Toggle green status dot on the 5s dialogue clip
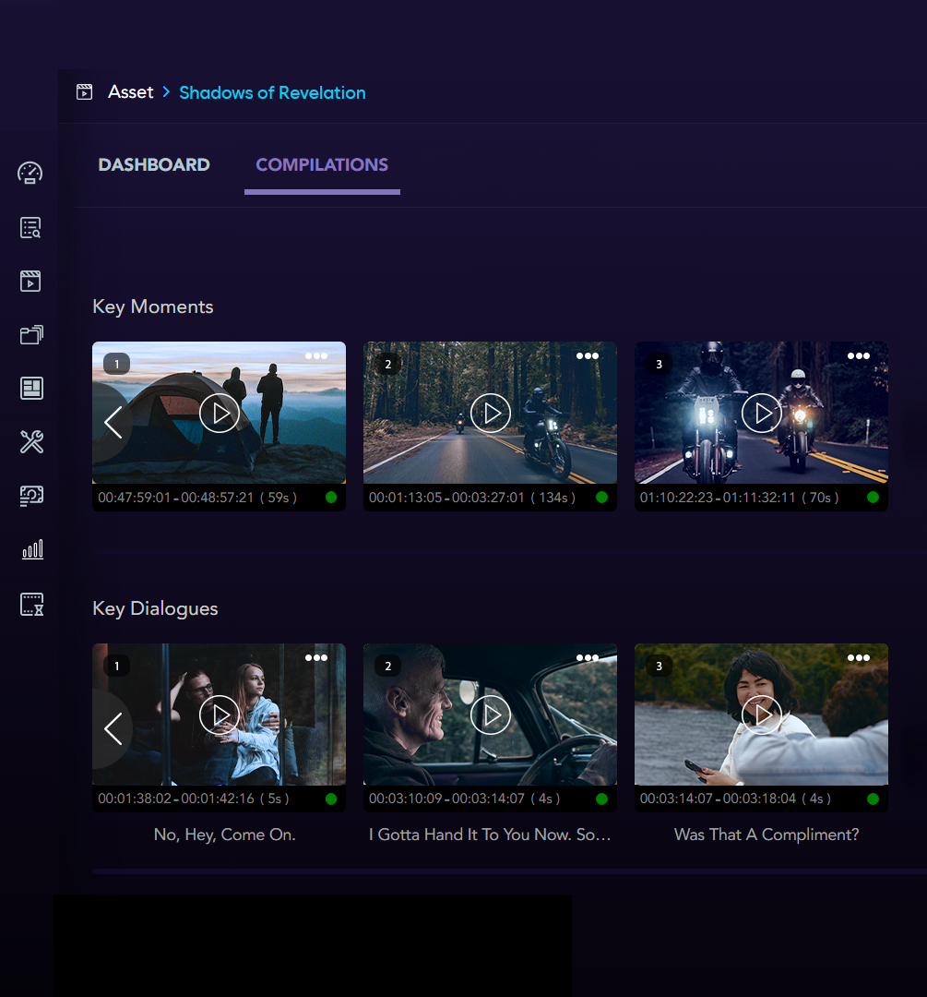 click(331, 799)
